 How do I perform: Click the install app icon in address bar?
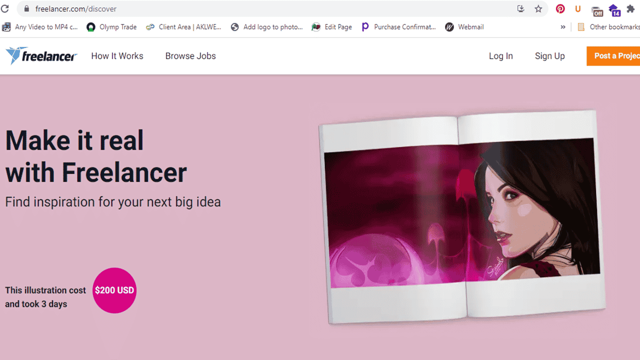pos(520,8)
